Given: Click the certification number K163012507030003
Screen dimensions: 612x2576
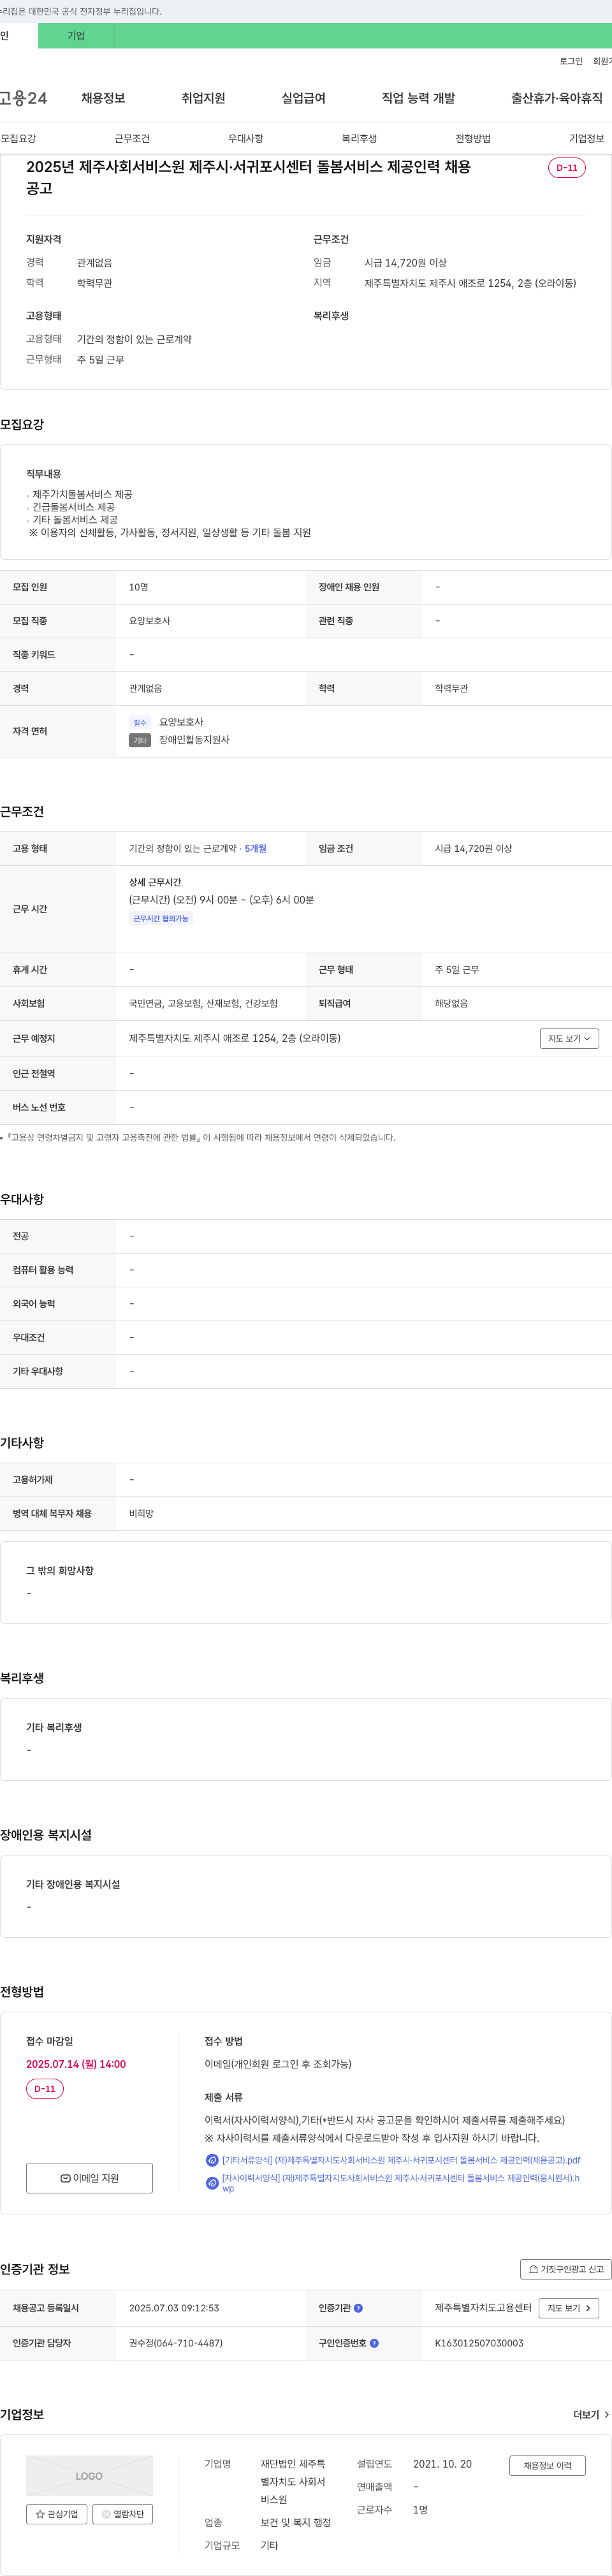Looking at the screenshot, I should (x=479, y=2343).
